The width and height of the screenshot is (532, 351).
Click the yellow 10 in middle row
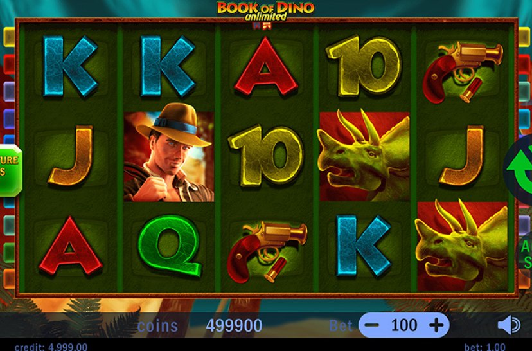click(267, 156)
